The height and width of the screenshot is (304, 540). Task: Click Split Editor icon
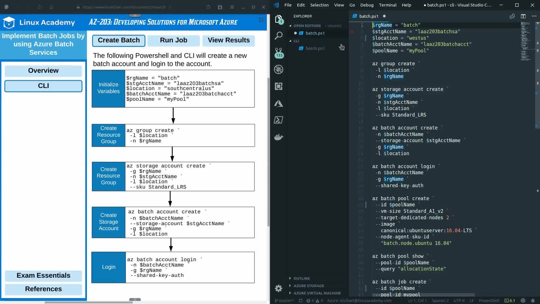[x=523, y=16]
